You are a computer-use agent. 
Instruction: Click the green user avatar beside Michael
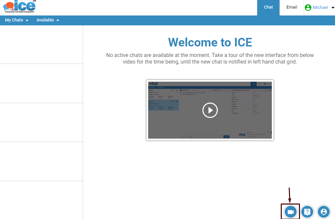point(308,8)
